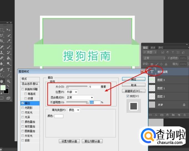This screenshot has width=189, height=151.
Task: Enable the 纹理 checkbox
Action: pyautogui.click(x=25, y=98)
